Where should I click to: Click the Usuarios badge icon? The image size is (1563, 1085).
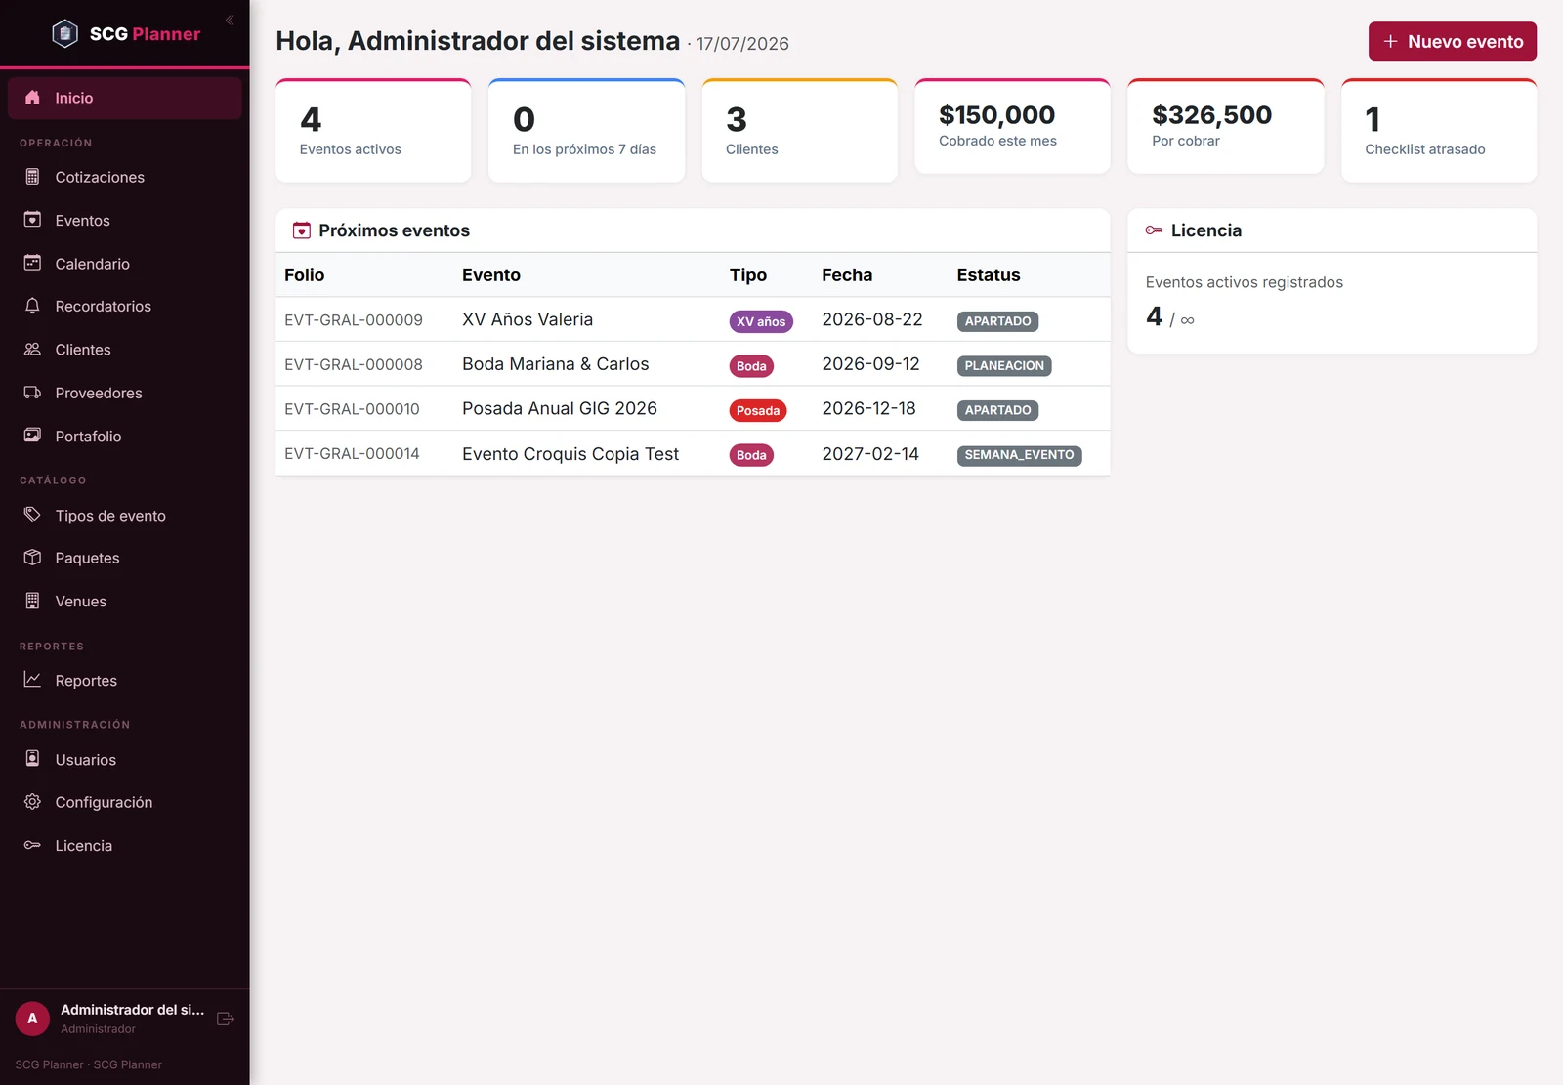pyautogui.click(x=32, y=759)
